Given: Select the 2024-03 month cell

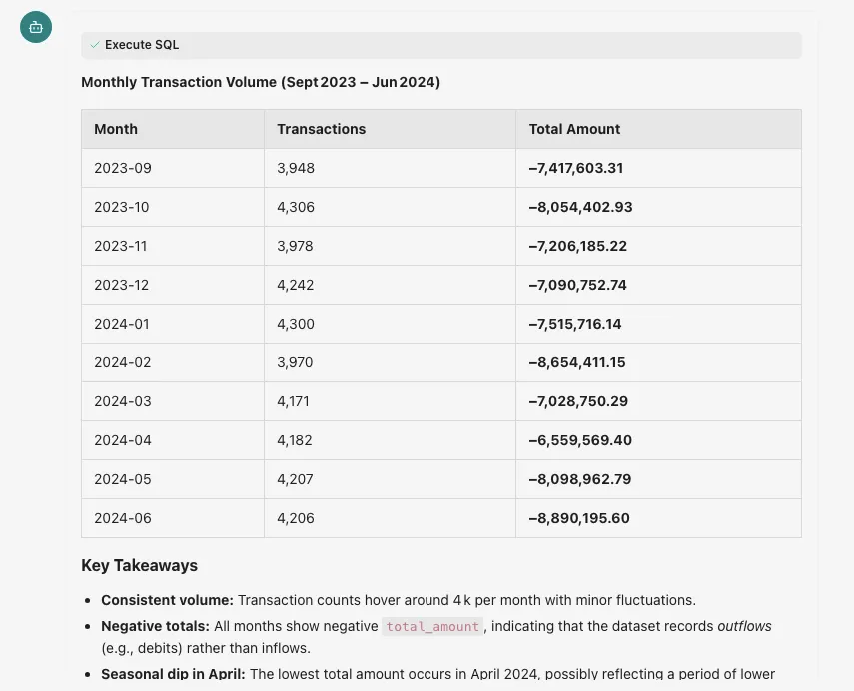Looking at the screenshot, I should point(123,401).
